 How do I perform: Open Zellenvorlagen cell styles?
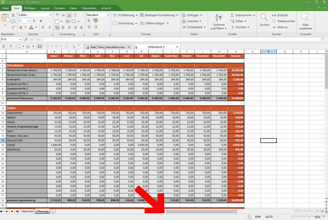(x=154, y=24)
